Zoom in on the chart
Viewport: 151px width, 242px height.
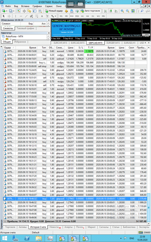pyautogui.click(x=122, y=11)
